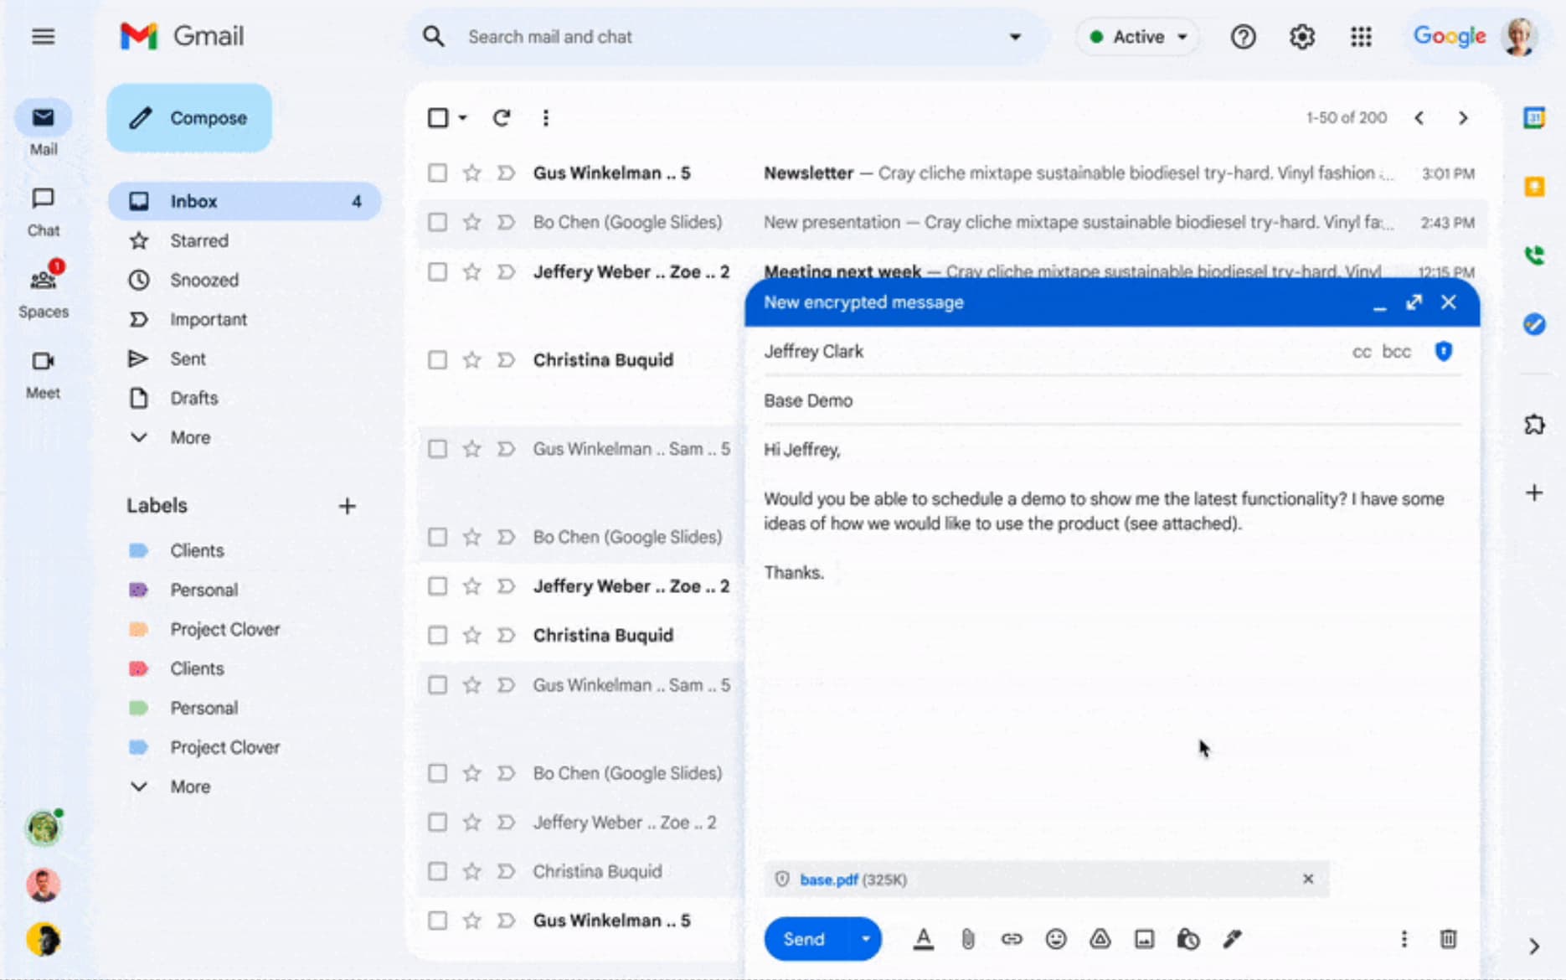Screen dimensions: 1566x980
Task: Check the select-all checkbox above the inbox
Action: coord(437,117)
